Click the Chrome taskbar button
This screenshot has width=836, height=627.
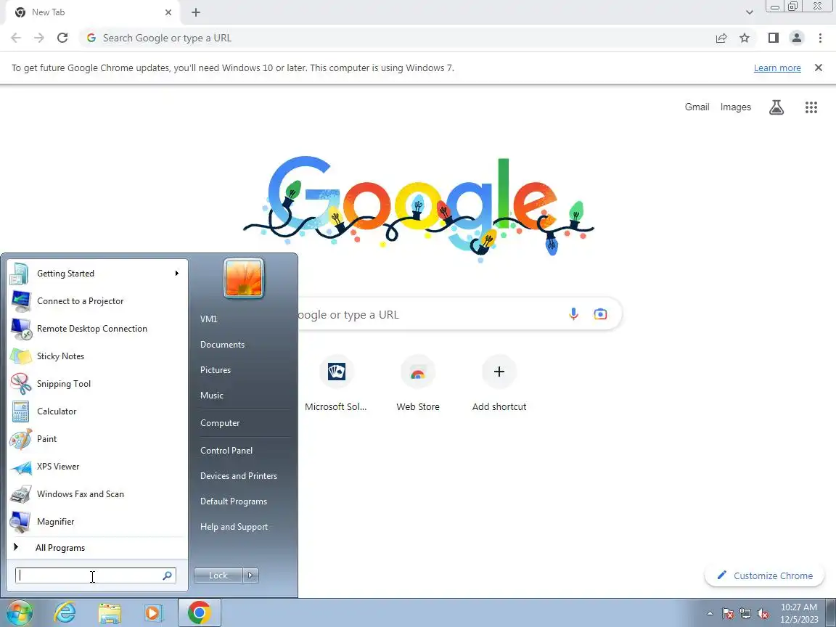click(199, 613)
